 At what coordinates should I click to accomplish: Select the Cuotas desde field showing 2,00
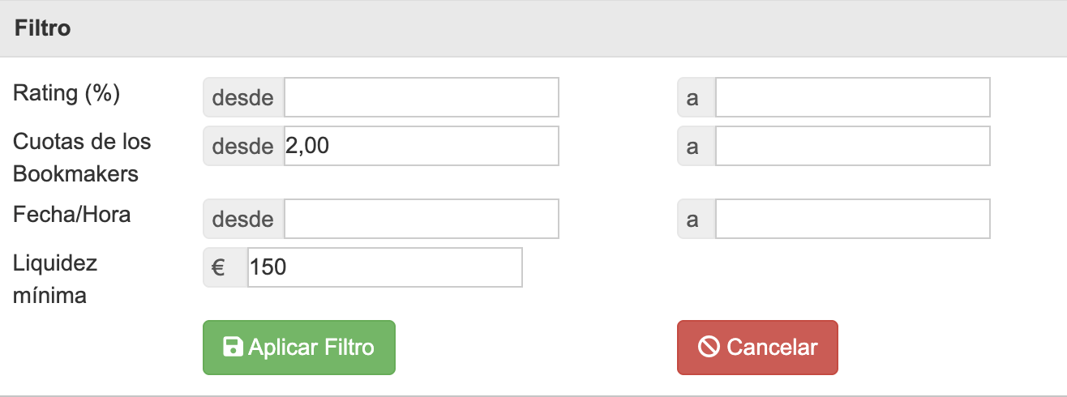point(421,146)
